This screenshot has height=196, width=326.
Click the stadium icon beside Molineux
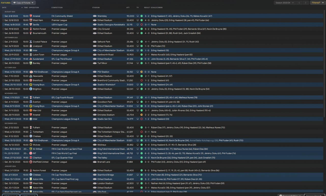pos(94,145)
